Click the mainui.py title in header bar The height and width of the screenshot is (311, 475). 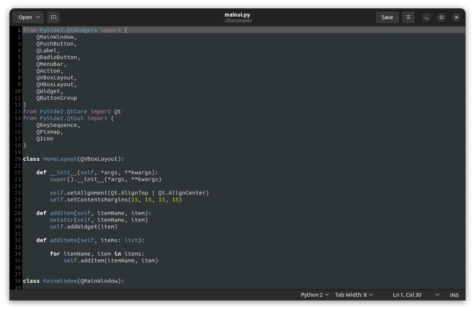click(x=237, y=15)
